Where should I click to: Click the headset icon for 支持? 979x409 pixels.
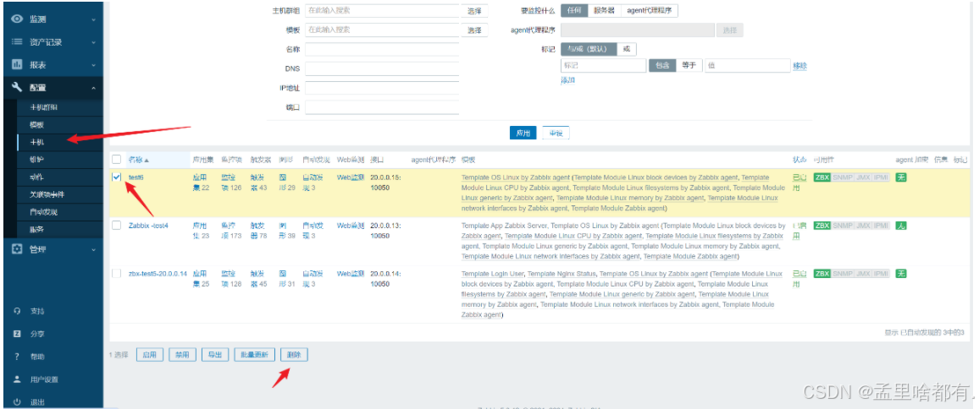[x=18, y=311]
